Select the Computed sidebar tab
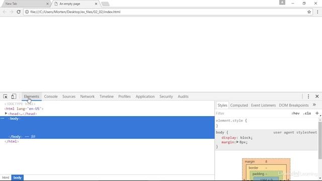322x181 pixels. pos(239,105)
